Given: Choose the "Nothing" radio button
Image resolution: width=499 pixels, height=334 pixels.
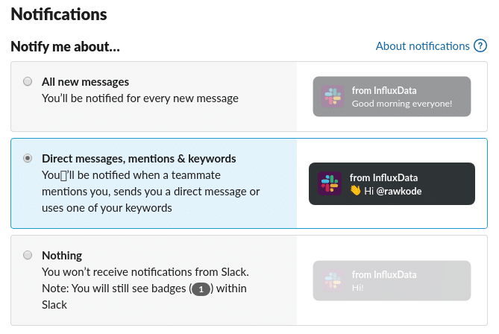Looking at the screenshot, I should coord(28,255).
